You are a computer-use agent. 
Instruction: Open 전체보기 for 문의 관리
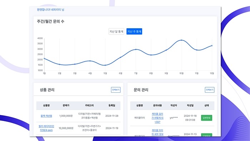(210, 90)
